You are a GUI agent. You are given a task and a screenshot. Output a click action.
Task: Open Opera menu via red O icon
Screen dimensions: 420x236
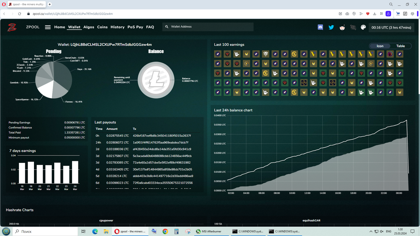click(3, 4)
